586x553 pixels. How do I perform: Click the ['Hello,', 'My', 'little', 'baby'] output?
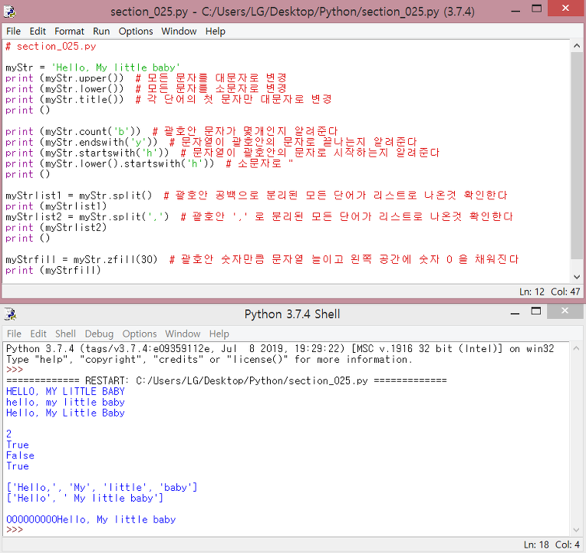coord(102,488)
